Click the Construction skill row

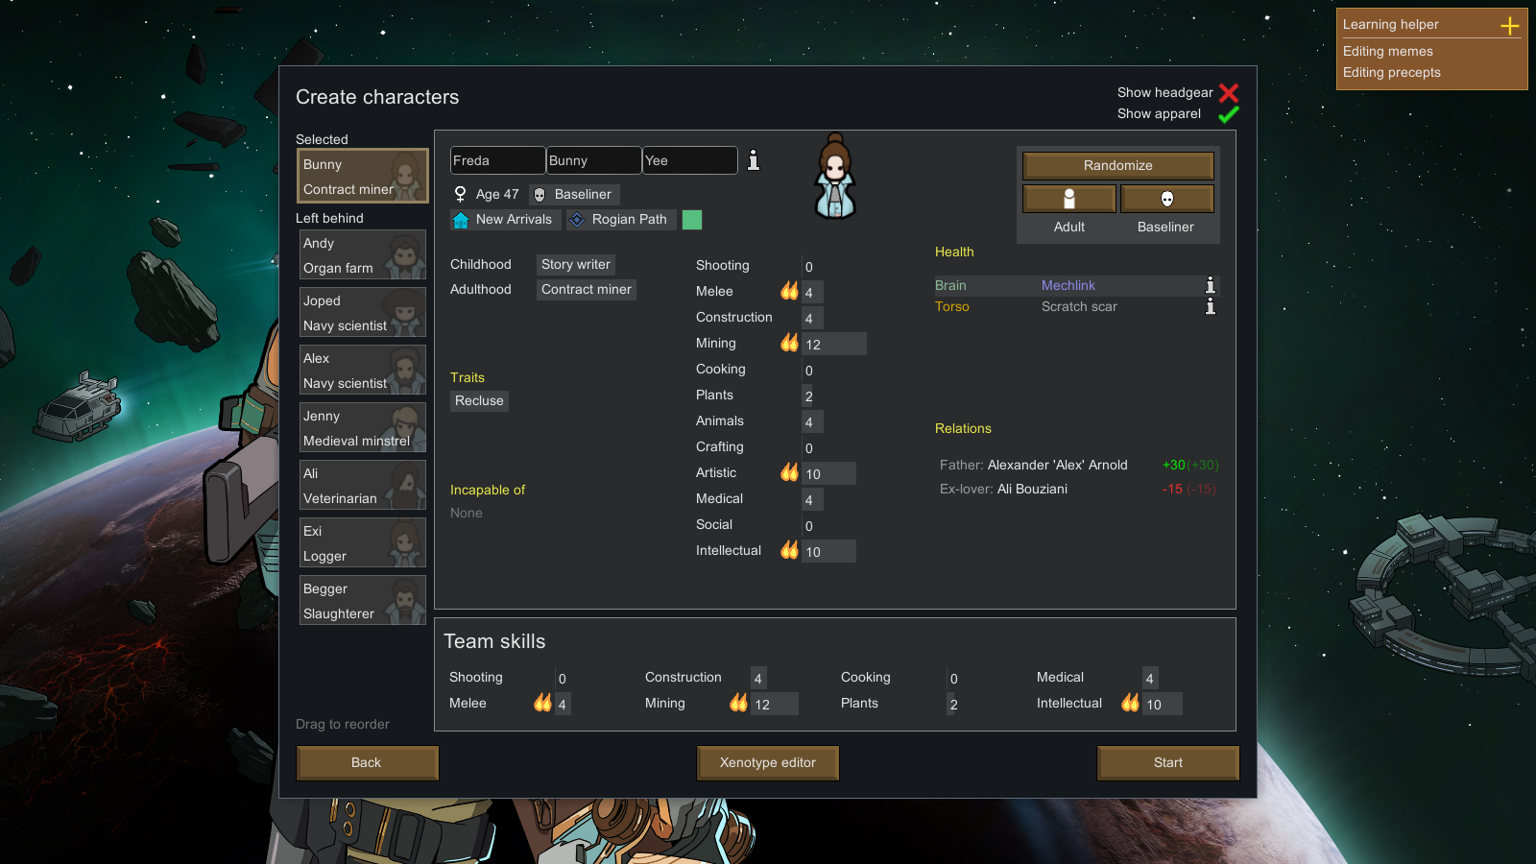pos(758,318)
